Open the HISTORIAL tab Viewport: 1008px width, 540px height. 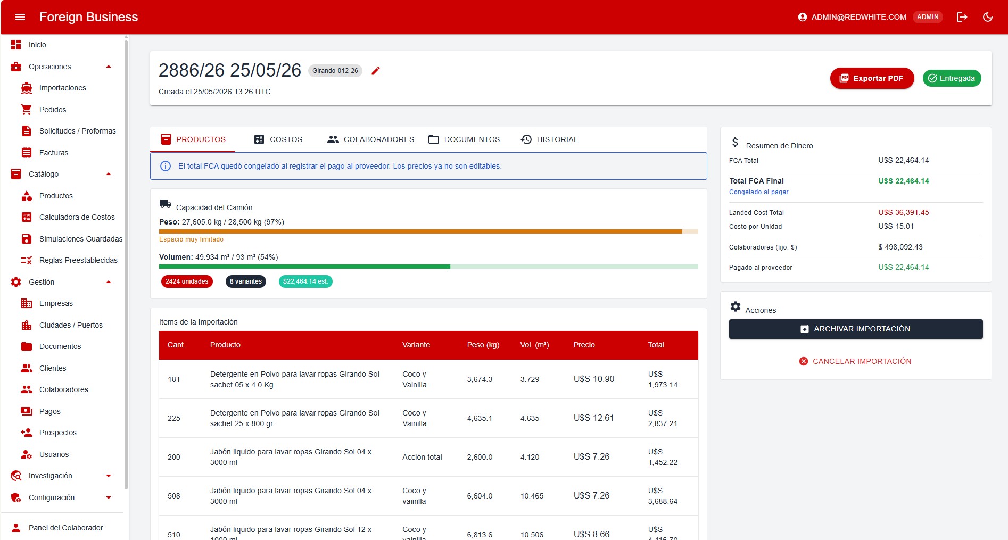point(549,139)
